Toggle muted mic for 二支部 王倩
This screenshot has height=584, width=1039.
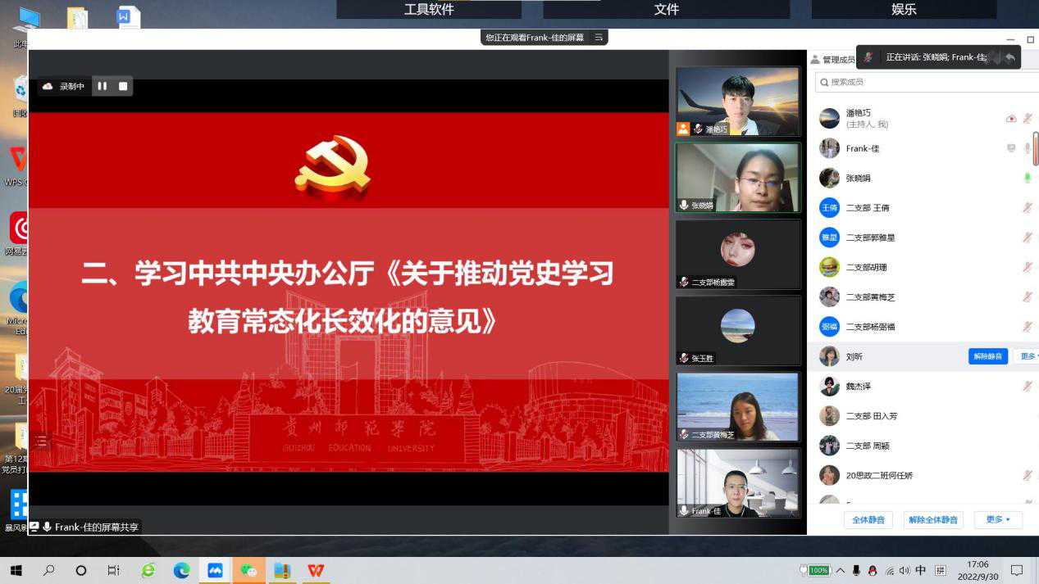(x=1027, y=208)
